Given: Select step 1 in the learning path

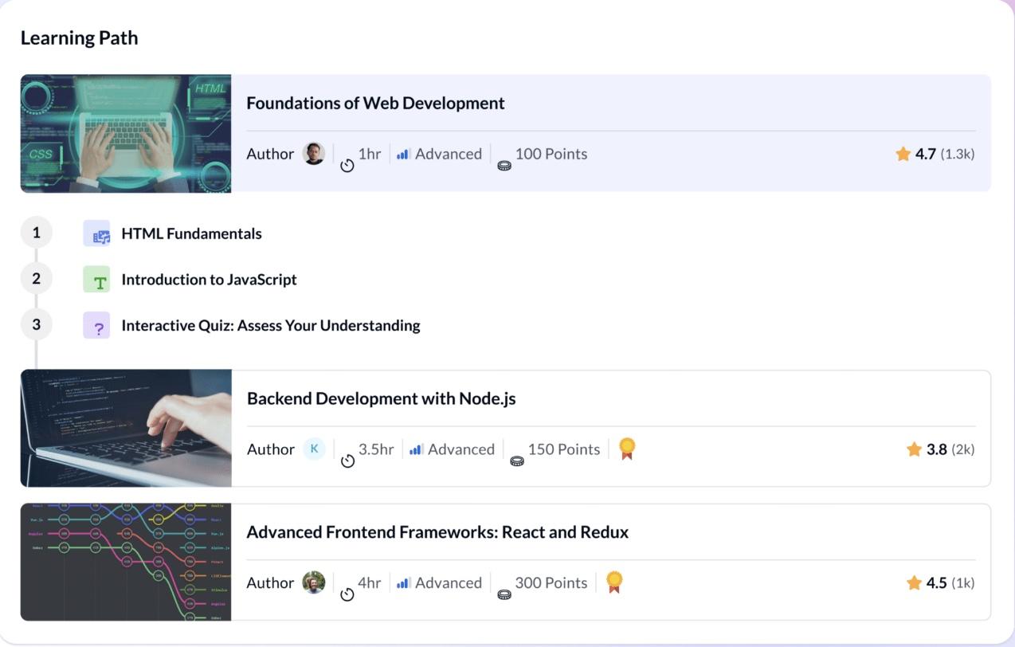Looking at the screenshot, I should coord(36,233).
